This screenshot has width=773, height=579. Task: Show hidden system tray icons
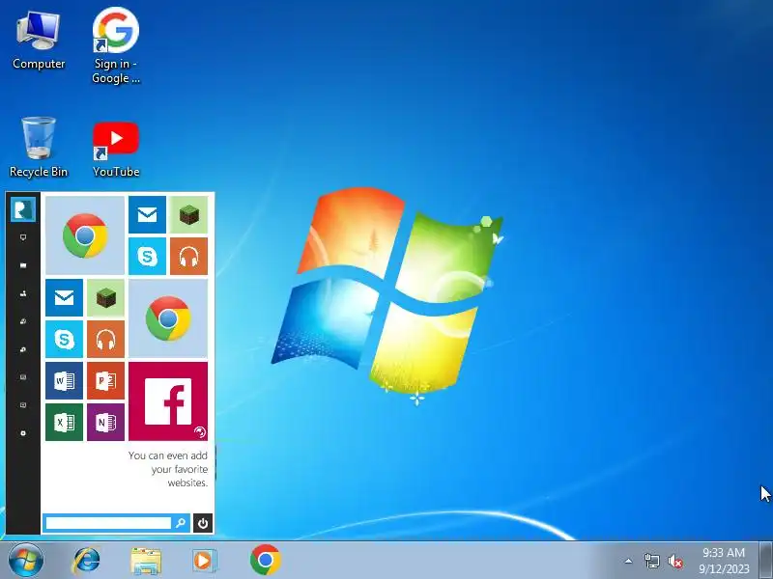pyautogui.click(x=628, y=561)
